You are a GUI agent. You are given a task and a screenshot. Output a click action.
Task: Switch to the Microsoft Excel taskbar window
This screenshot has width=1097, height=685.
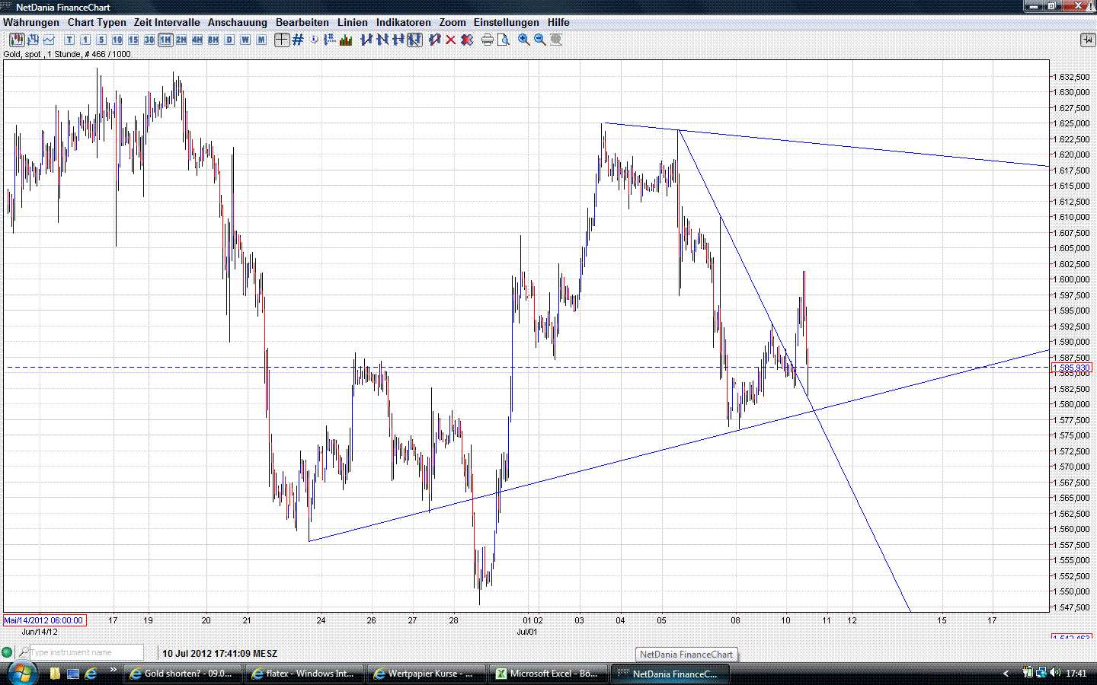pos(547,674)
